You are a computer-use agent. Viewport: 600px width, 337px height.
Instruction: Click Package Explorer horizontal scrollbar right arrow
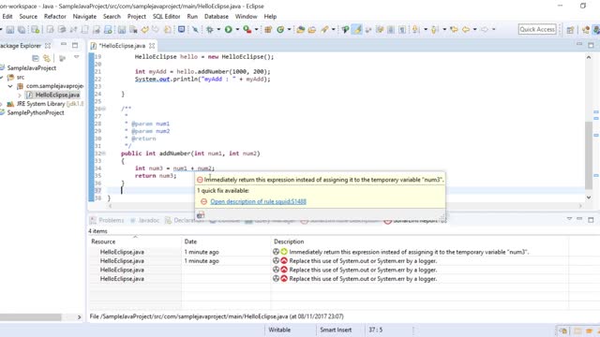click(79, 317)
